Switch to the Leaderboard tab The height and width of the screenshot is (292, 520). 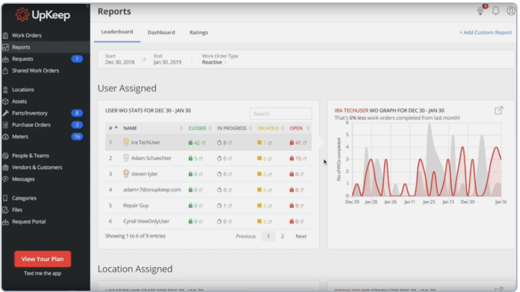[x=117, y=32]
